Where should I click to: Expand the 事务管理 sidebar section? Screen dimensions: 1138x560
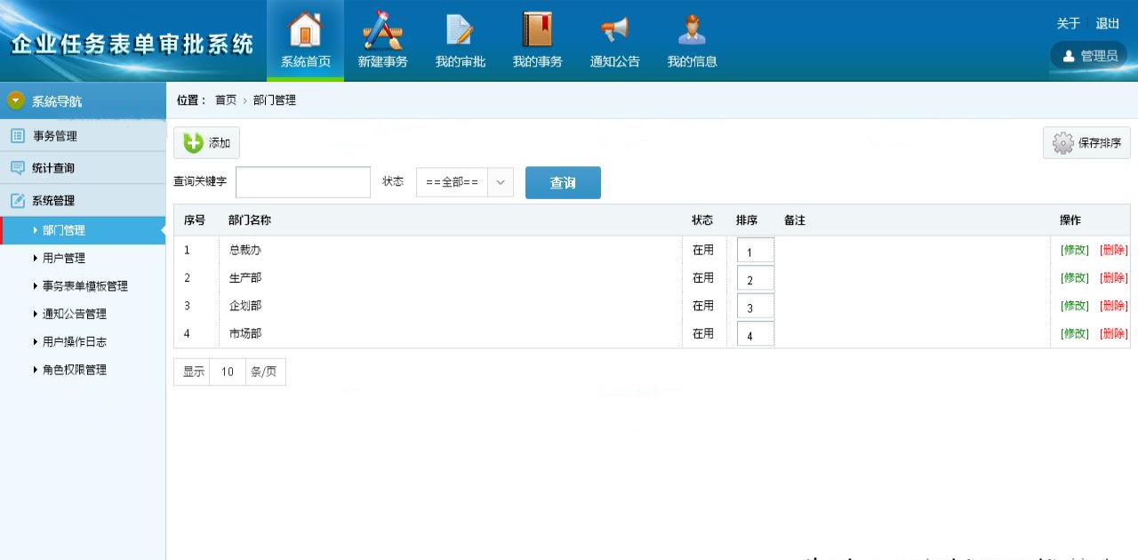[55, 136]
